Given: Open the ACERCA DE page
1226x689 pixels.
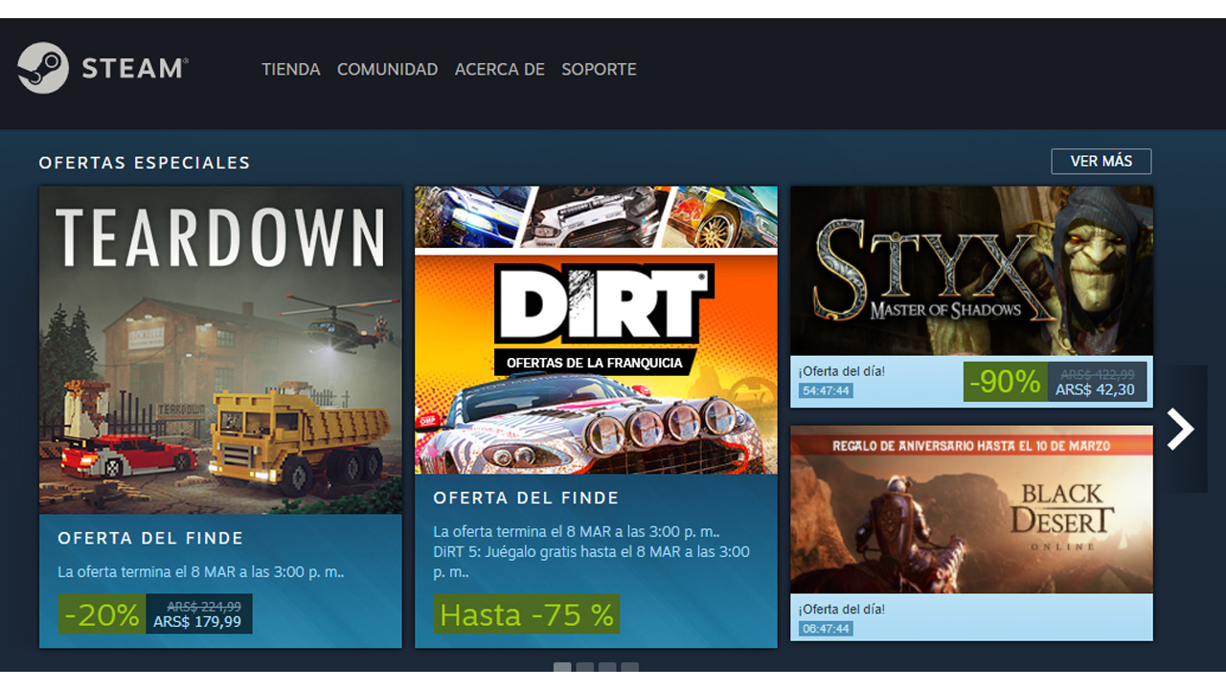Looking at the screenshot, I should [499, 69].
